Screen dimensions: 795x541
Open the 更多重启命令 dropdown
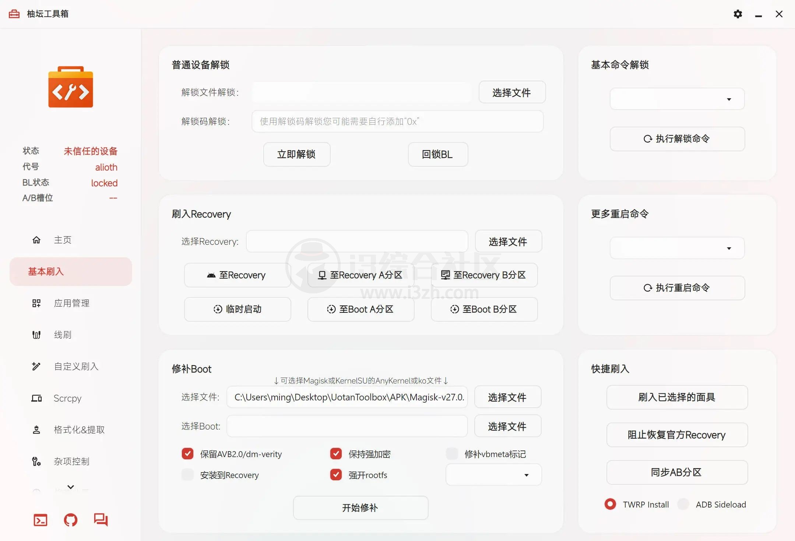click(677, 248)
